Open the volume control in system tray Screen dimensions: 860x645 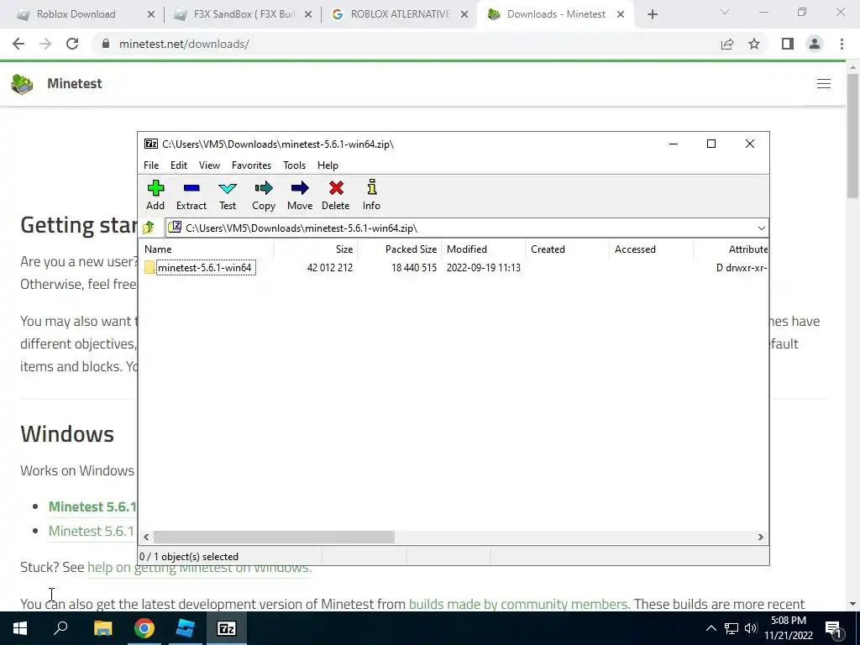[x=751, y=628]
